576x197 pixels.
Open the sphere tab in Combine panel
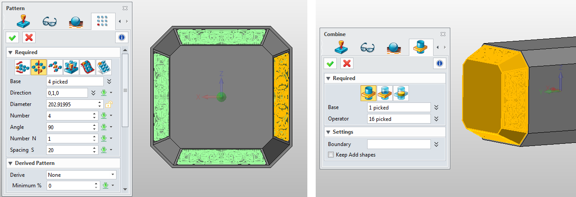[x=394, y=47]
